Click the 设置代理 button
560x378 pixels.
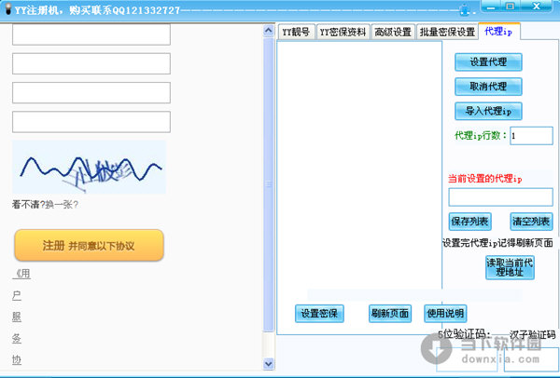click(x=488, y=62)
